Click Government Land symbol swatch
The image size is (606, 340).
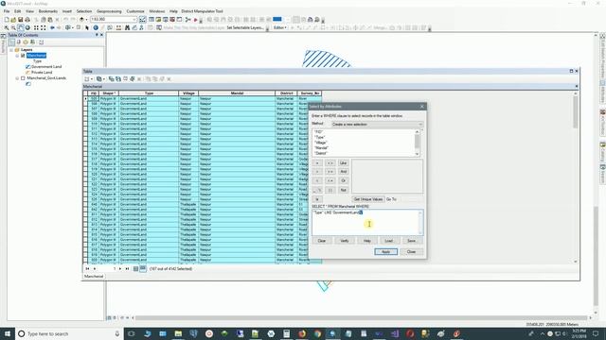(27, 67)
